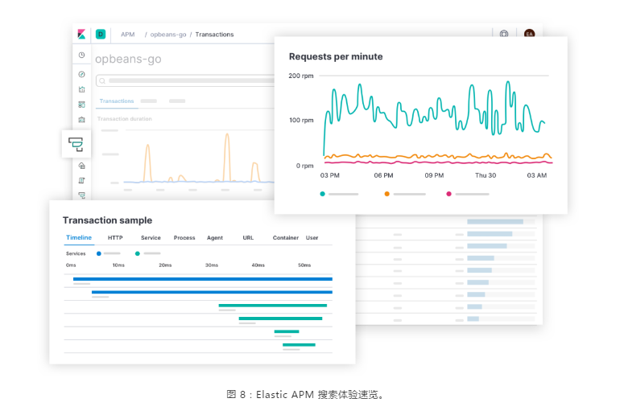This screenshot has height=419, width=624.
Task: Go to opbeans-go in the breadcrumb
Action: coord(168,35)
